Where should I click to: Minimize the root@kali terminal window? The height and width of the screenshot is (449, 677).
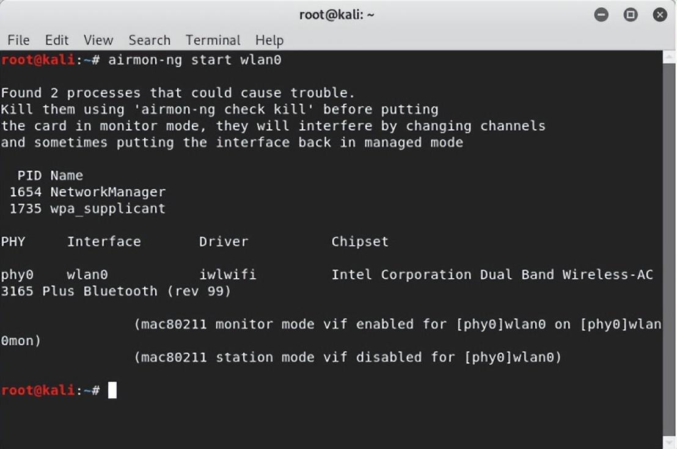[x=601, y=15]
